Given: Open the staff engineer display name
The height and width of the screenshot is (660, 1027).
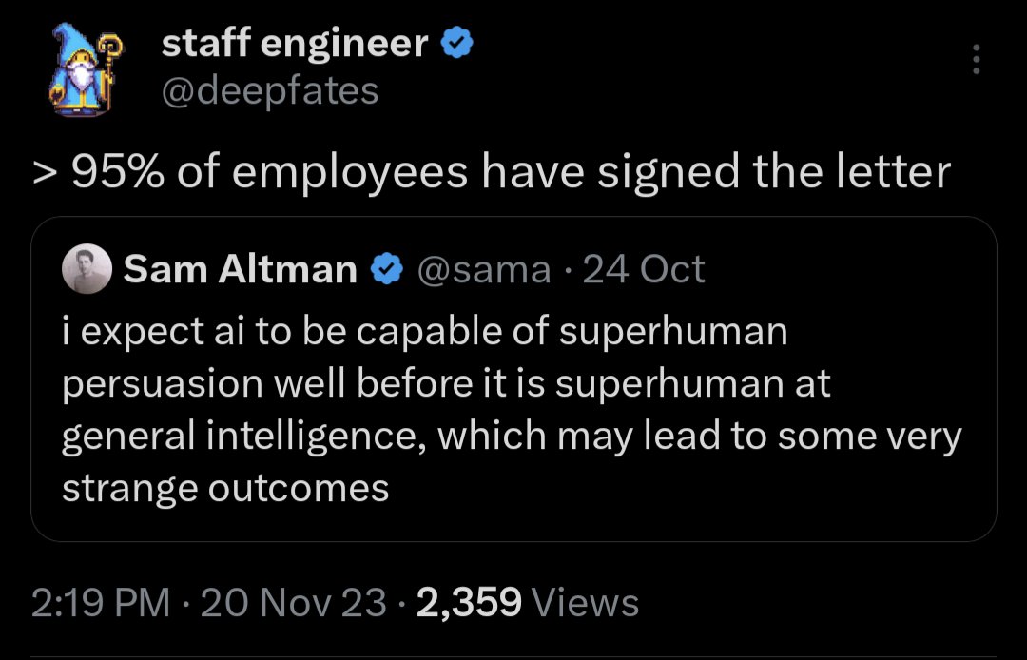Looking at the screenshot, I should (x=295, y=44).
